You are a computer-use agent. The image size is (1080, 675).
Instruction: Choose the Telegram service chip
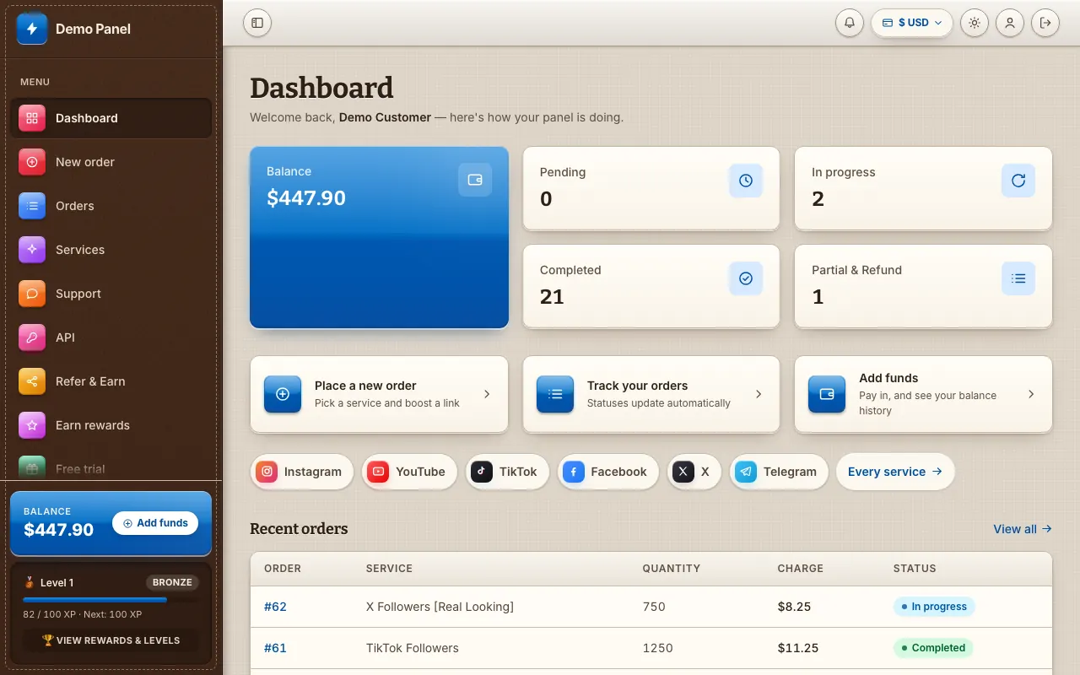click(778, 472)
